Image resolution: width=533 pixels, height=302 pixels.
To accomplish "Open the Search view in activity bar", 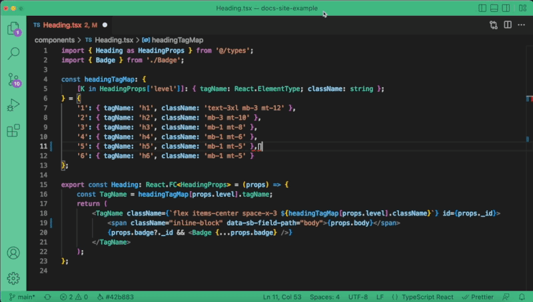I will pyautogui.click(x=13, y=53).
